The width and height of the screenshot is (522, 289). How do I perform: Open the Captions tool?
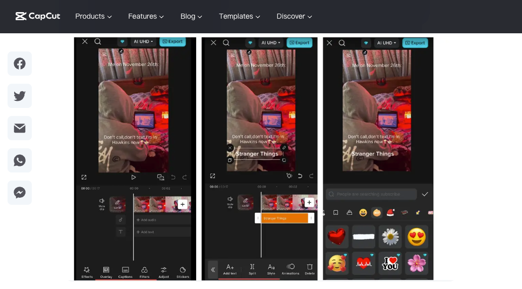tap(125, 272)
